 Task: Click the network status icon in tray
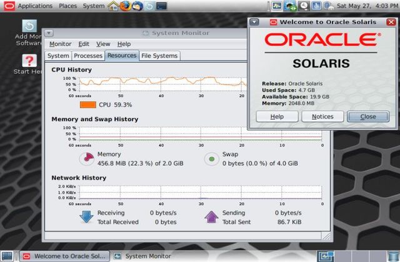(x=290, y=6)
